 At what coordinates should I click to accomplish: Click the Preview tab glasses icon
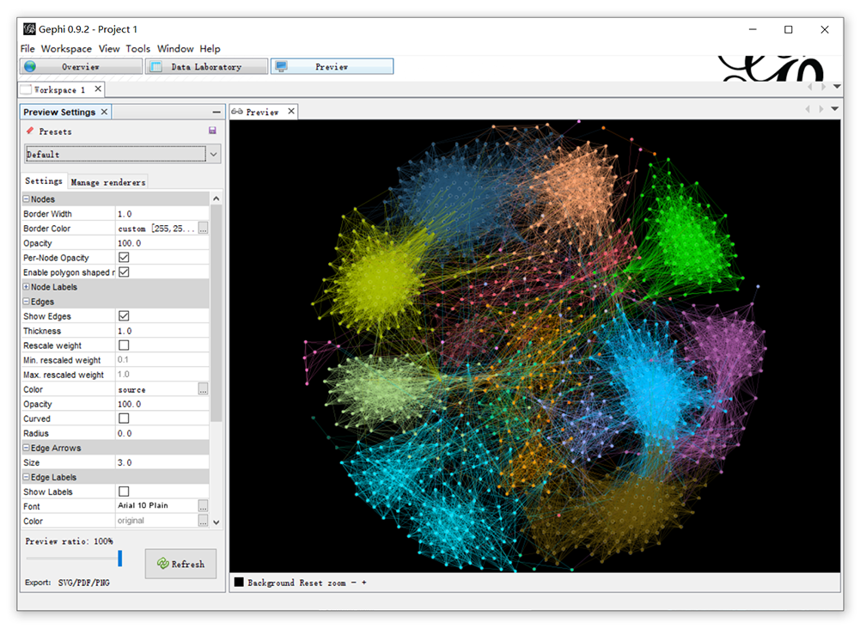coord(237,112)
